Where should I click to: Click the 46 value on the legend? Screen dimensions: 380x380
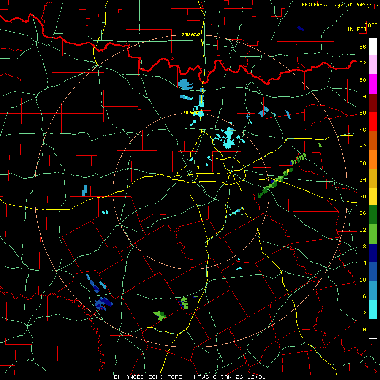click(x=363, y=130)
